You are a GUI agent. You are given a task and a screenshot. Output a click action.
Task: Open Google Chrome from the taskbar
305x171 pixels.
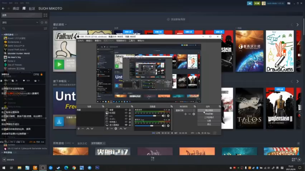(x=74, y=168)
